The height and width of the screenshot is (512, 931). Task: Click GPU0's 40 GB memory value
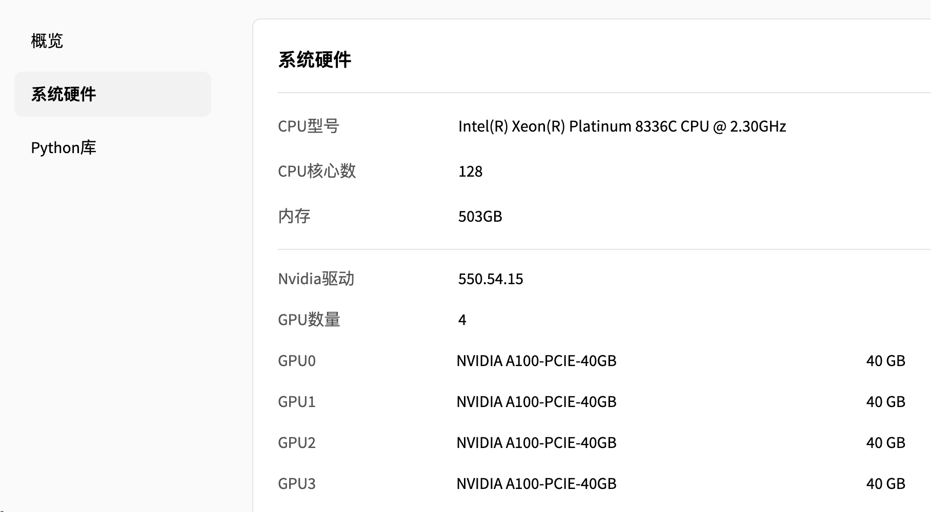[885, 361]
